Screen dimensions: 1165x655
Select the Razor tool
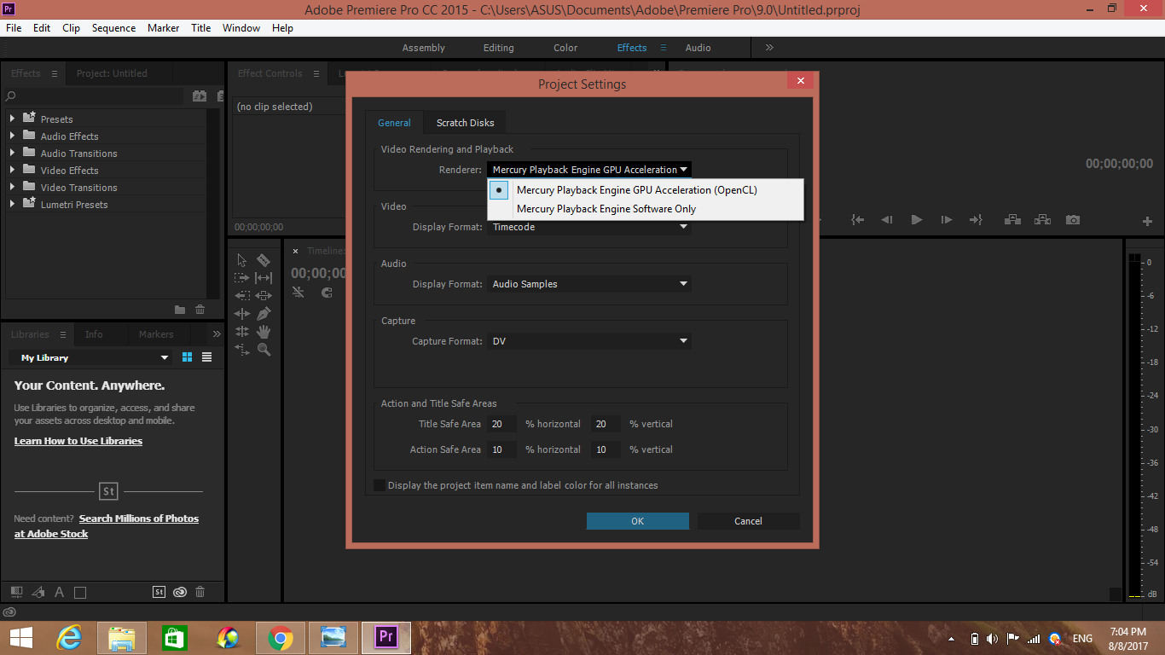(x=264, y=259)
